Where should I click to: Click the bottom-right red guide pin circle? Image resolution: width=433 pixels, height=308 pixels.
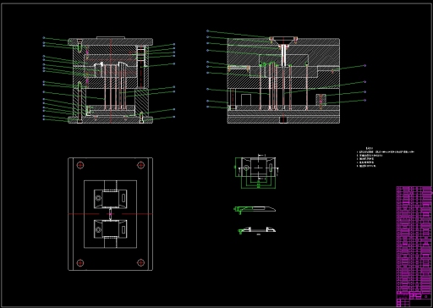[140, 263]
